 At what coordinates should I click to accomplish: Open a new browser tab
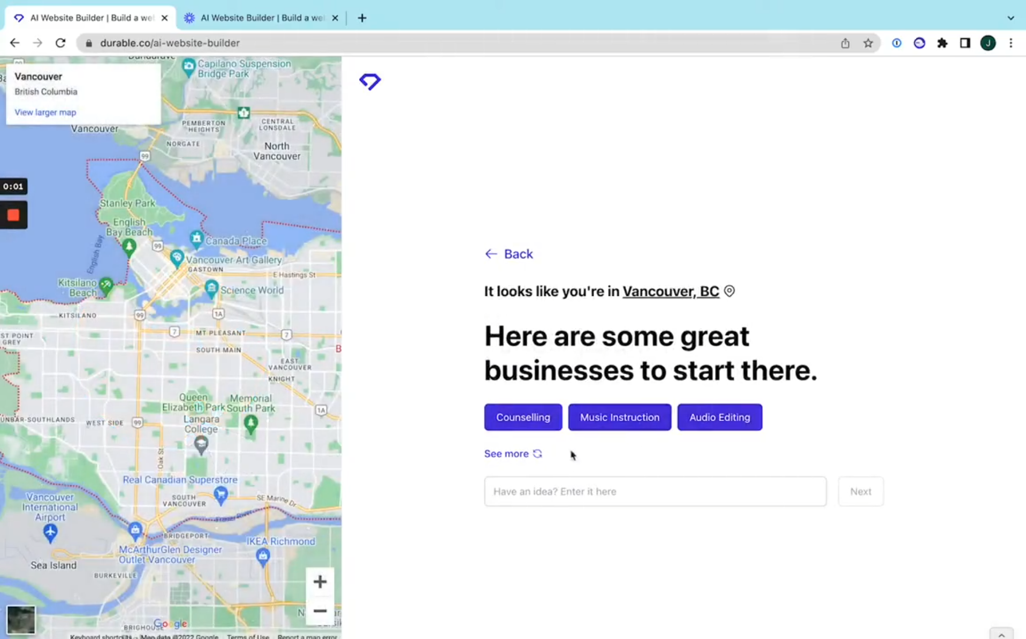pyautogui.click(x=362, y=18)
